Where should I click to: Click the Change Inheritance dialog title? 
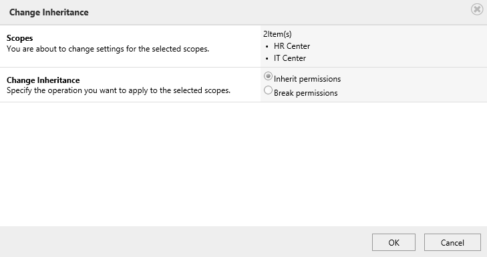[49, 13]
